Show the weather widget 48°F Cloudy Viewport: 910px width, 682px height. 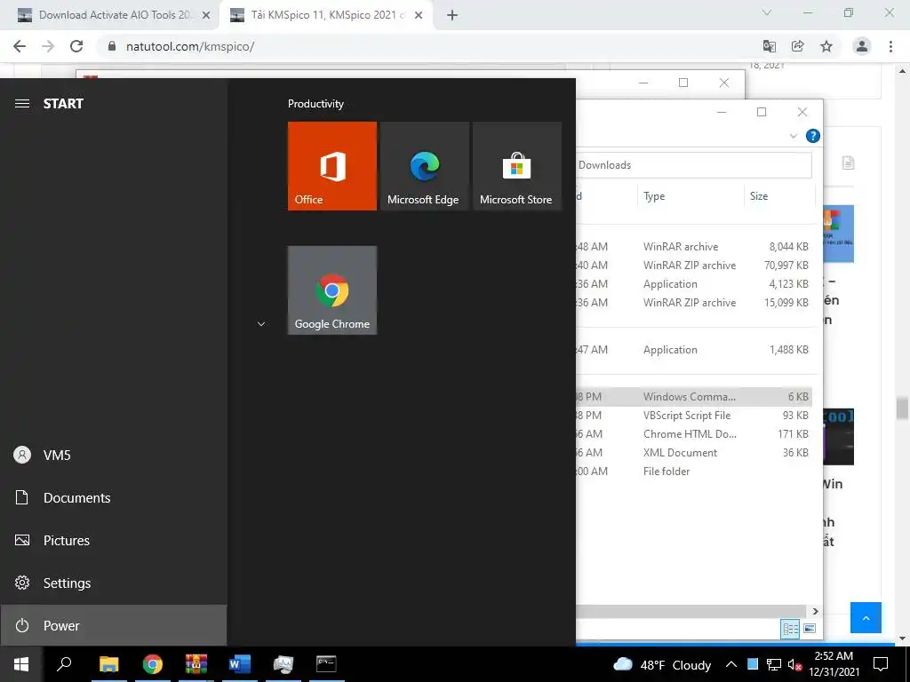(x=662, y=664)
